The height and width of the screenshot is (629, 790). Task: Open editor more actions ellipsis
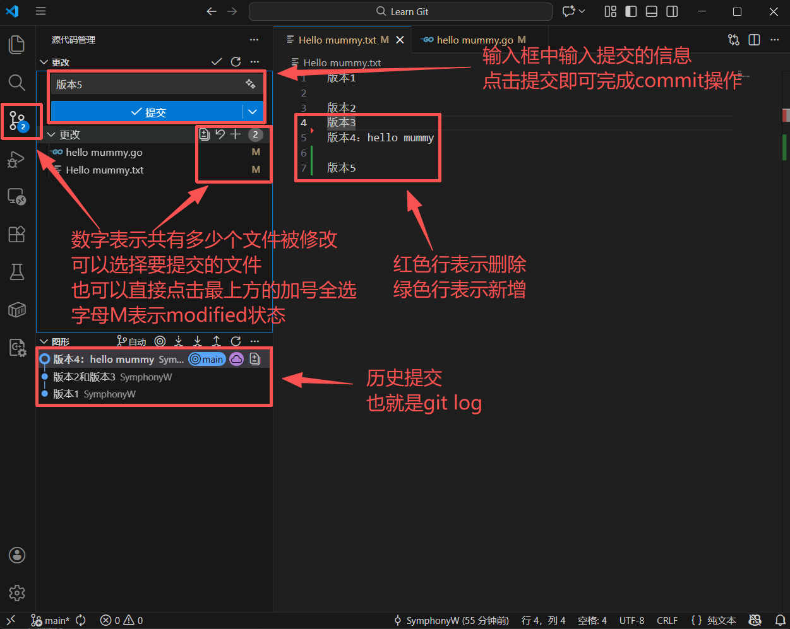[x=775, y=40]
